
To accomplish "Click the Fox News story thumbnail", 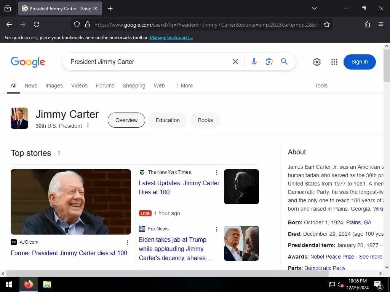I will 241,243.
